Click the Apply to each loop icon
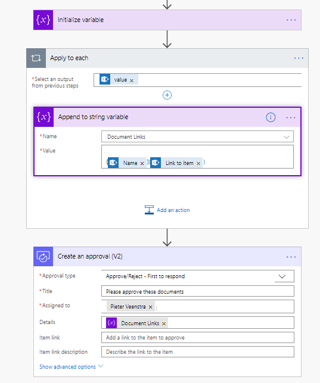 (x=36, y=58)
